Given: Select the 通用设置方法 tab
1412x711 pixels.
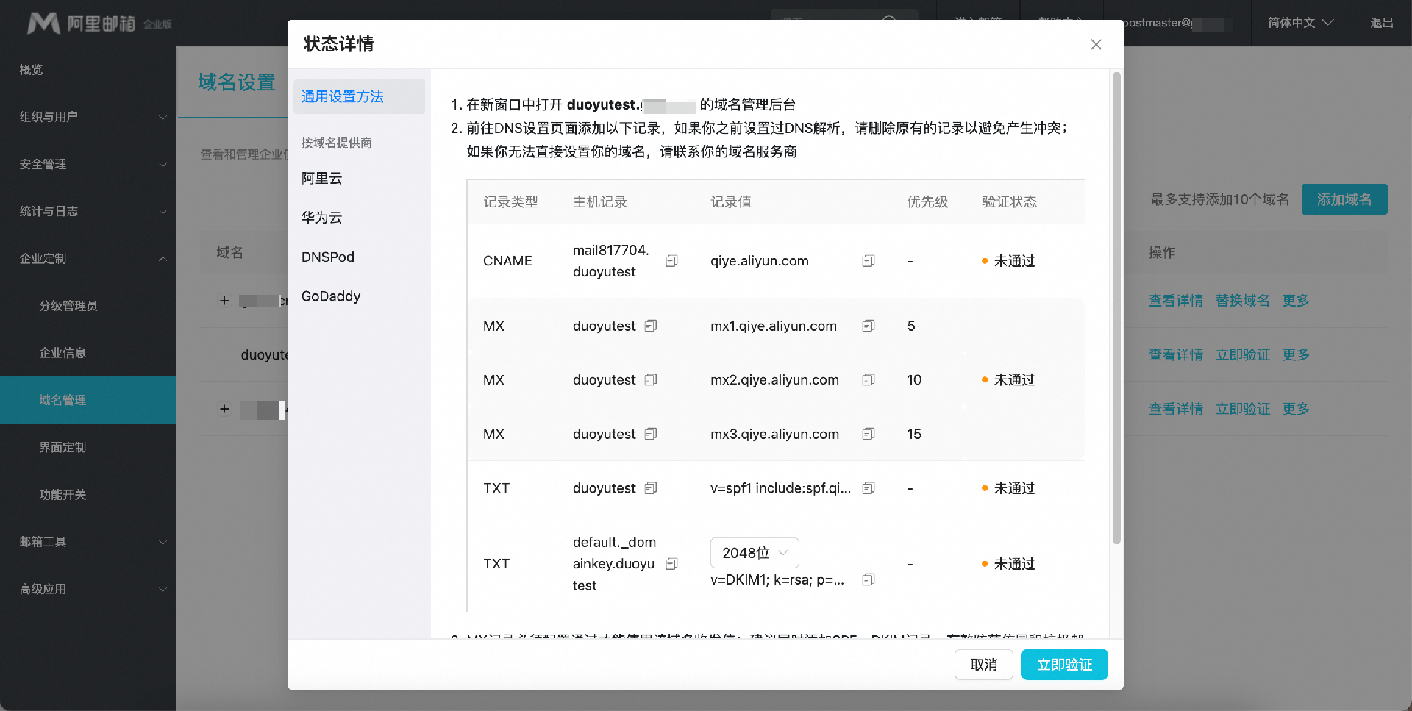Looking at the screenshot, I should point(358,96).
